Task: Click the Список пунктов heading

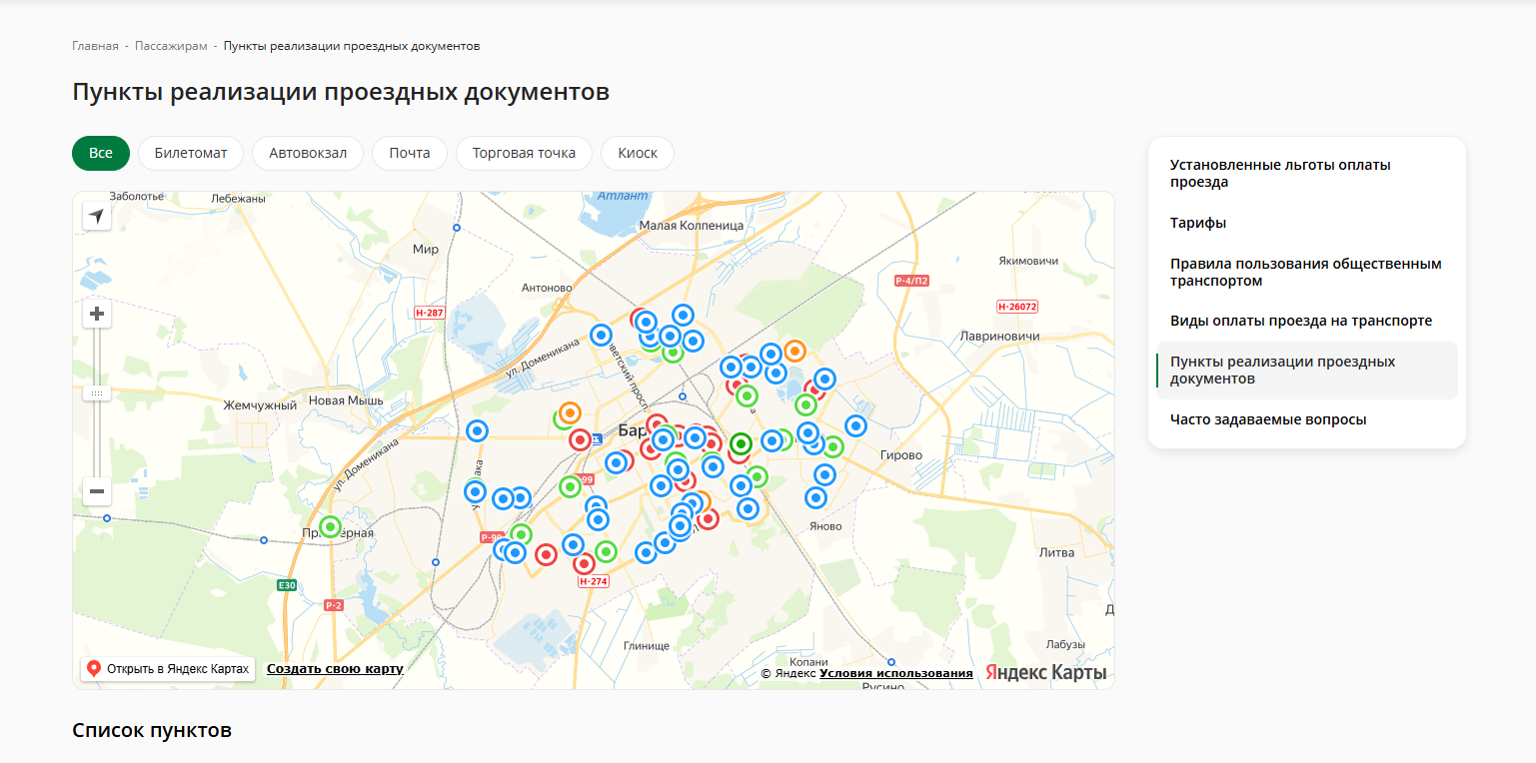Action: (x=152, y=730)
